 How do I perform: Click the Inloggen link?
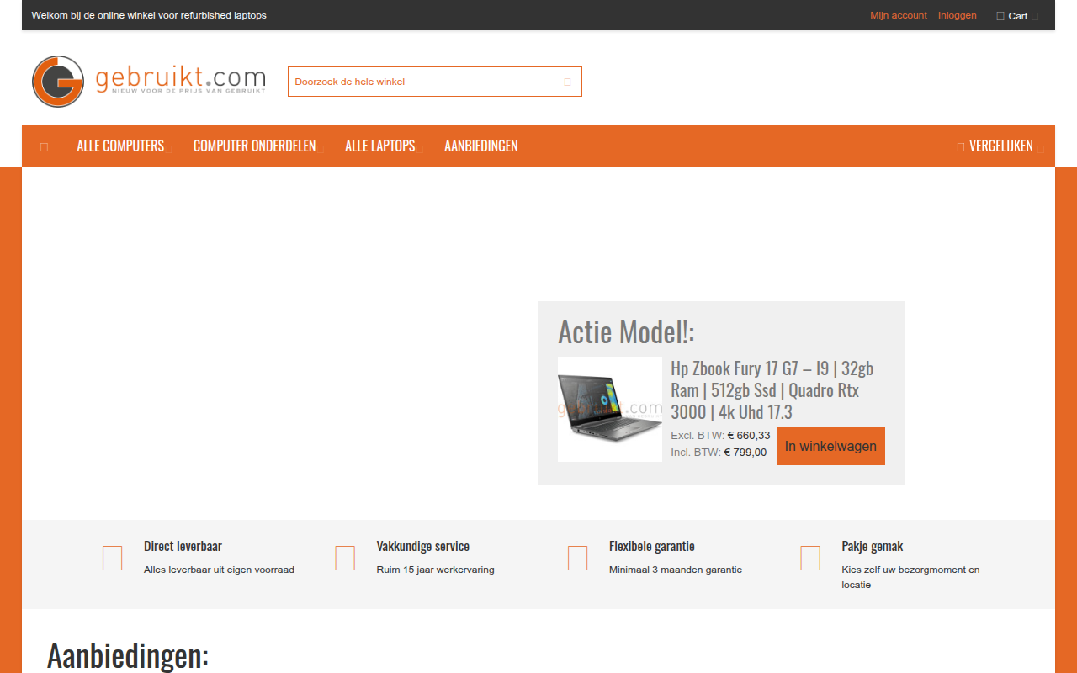click(958, 15)
